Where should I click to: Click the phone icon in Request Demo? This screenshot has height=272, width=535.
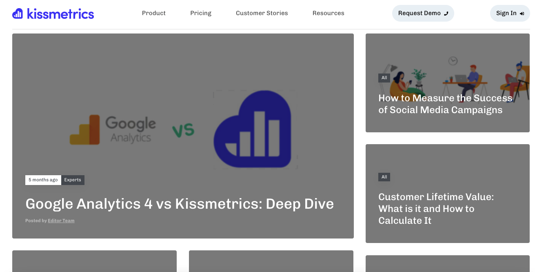(446, 13)
